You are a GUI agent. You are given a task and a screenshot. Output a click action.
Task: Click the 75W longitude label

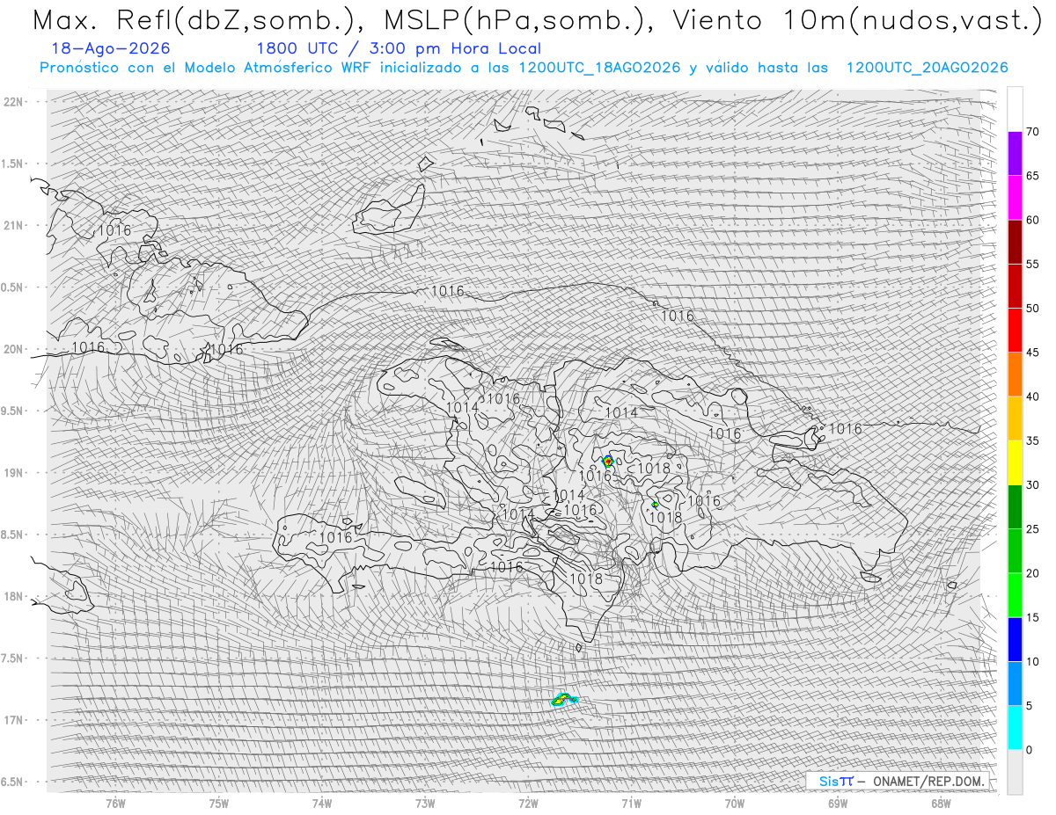[218, 804]
